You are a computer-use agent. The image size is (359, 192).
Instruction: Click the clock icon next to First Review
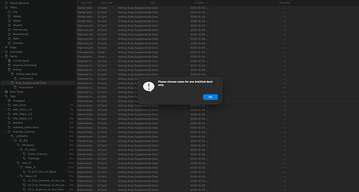[9, 30]
